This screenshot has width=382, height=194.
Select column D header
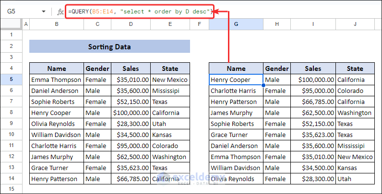click(x=131, y=24)
